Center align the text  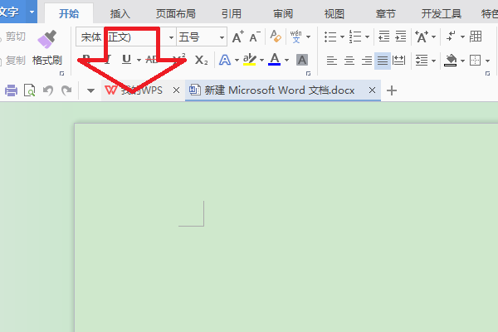coord(349,61)
